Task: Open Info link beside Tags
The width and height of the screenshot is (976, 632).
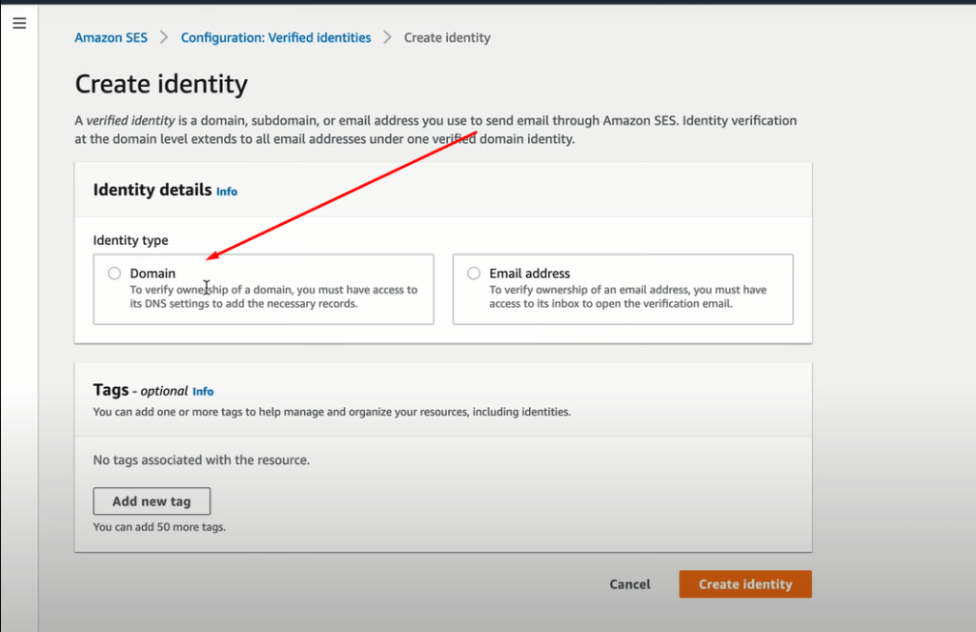Action: (203, 391)
